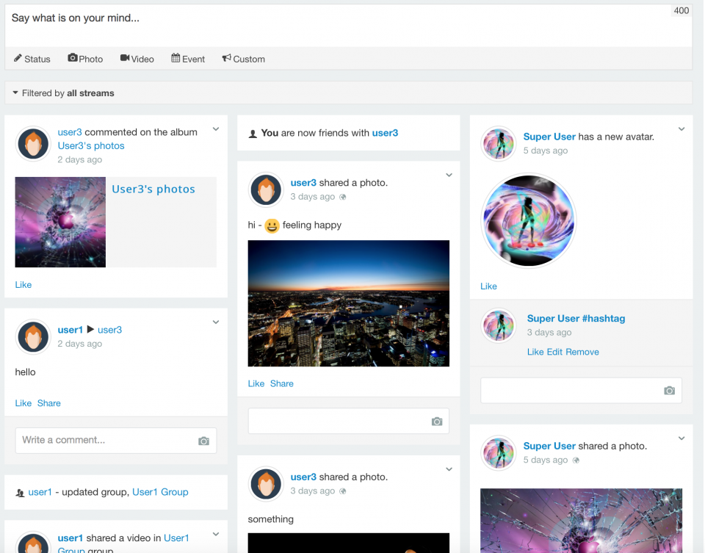Image resolution: width=705 pixels, height=553 pixels.
Task: Expand options for Super User new avatar post
Action: pos(681,129)
